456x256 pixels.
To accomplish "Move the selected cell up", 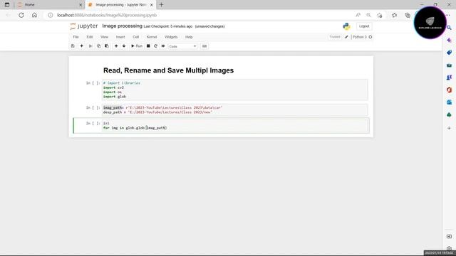I will pos(116,46).
